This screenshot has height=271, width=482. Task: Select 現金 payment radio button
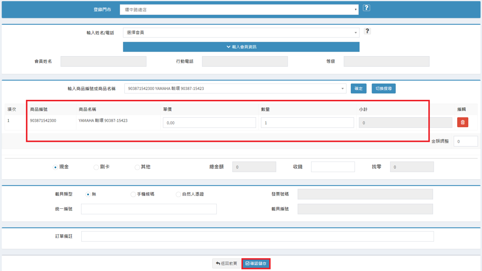[55, 167]
